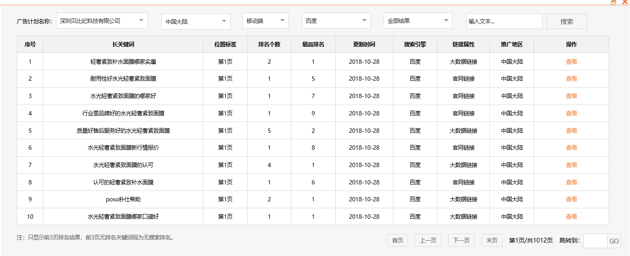Open the 全部结果 results filter dropdown
This screenshot has width=630, height=256.
click(418, 20)
